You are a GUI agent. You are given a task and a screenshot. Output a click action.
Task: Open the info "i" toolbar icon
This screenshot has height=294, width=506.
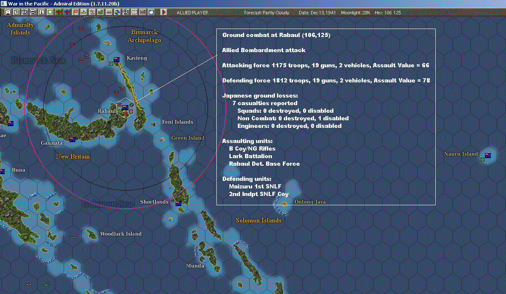tap(42, 13)
